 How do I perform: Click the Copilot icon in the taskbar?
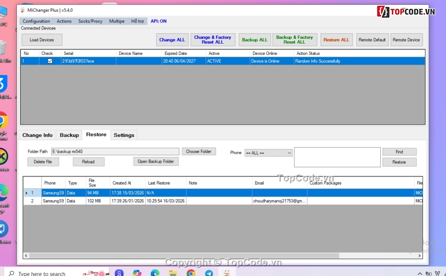(x=137, y=273)
